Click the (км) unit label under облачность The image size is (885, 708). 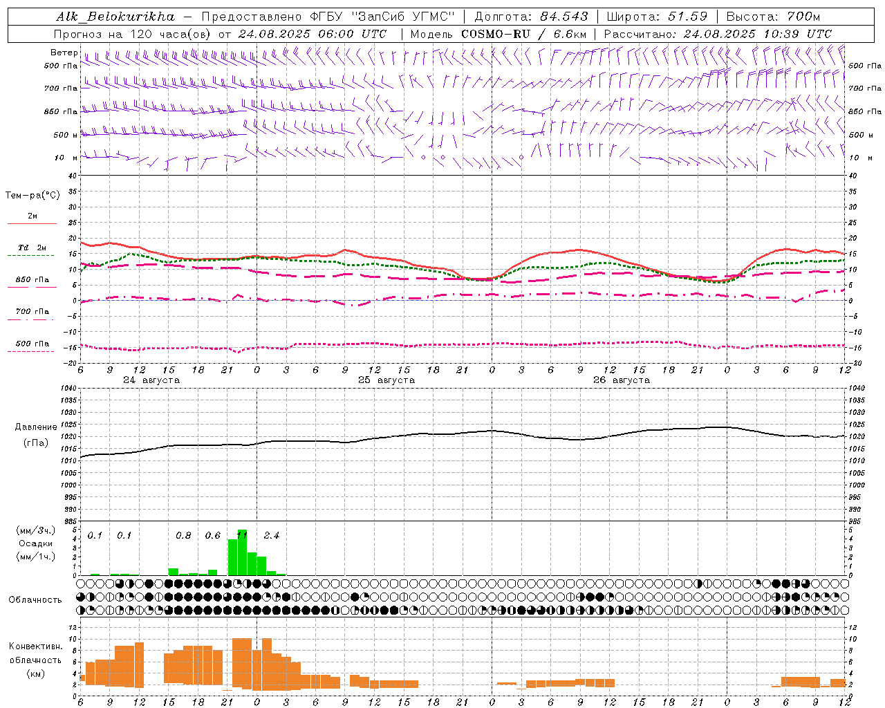click(x=36, y=673)
